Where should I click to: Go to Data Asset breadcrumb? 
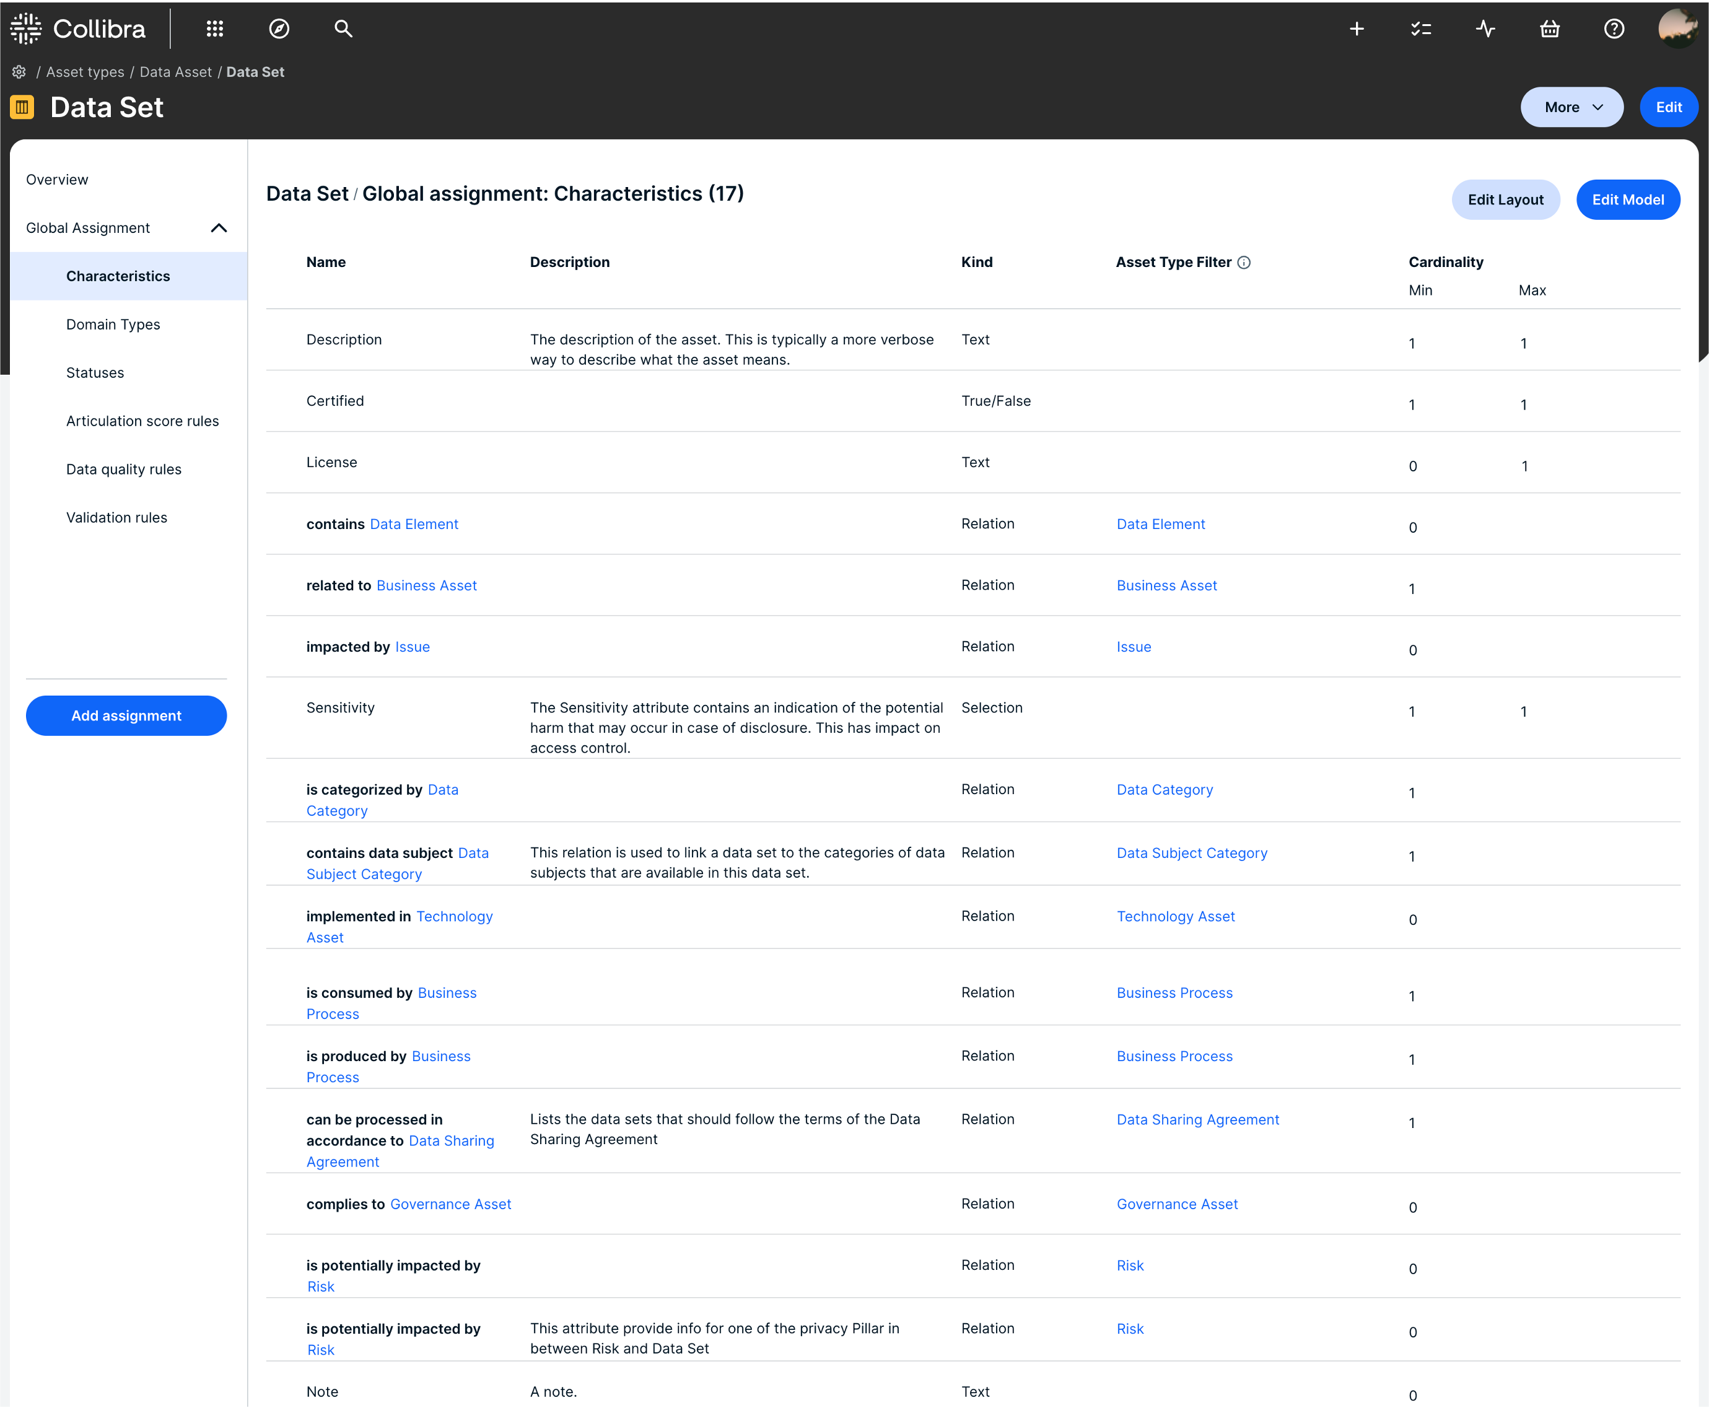pos(175,72)
